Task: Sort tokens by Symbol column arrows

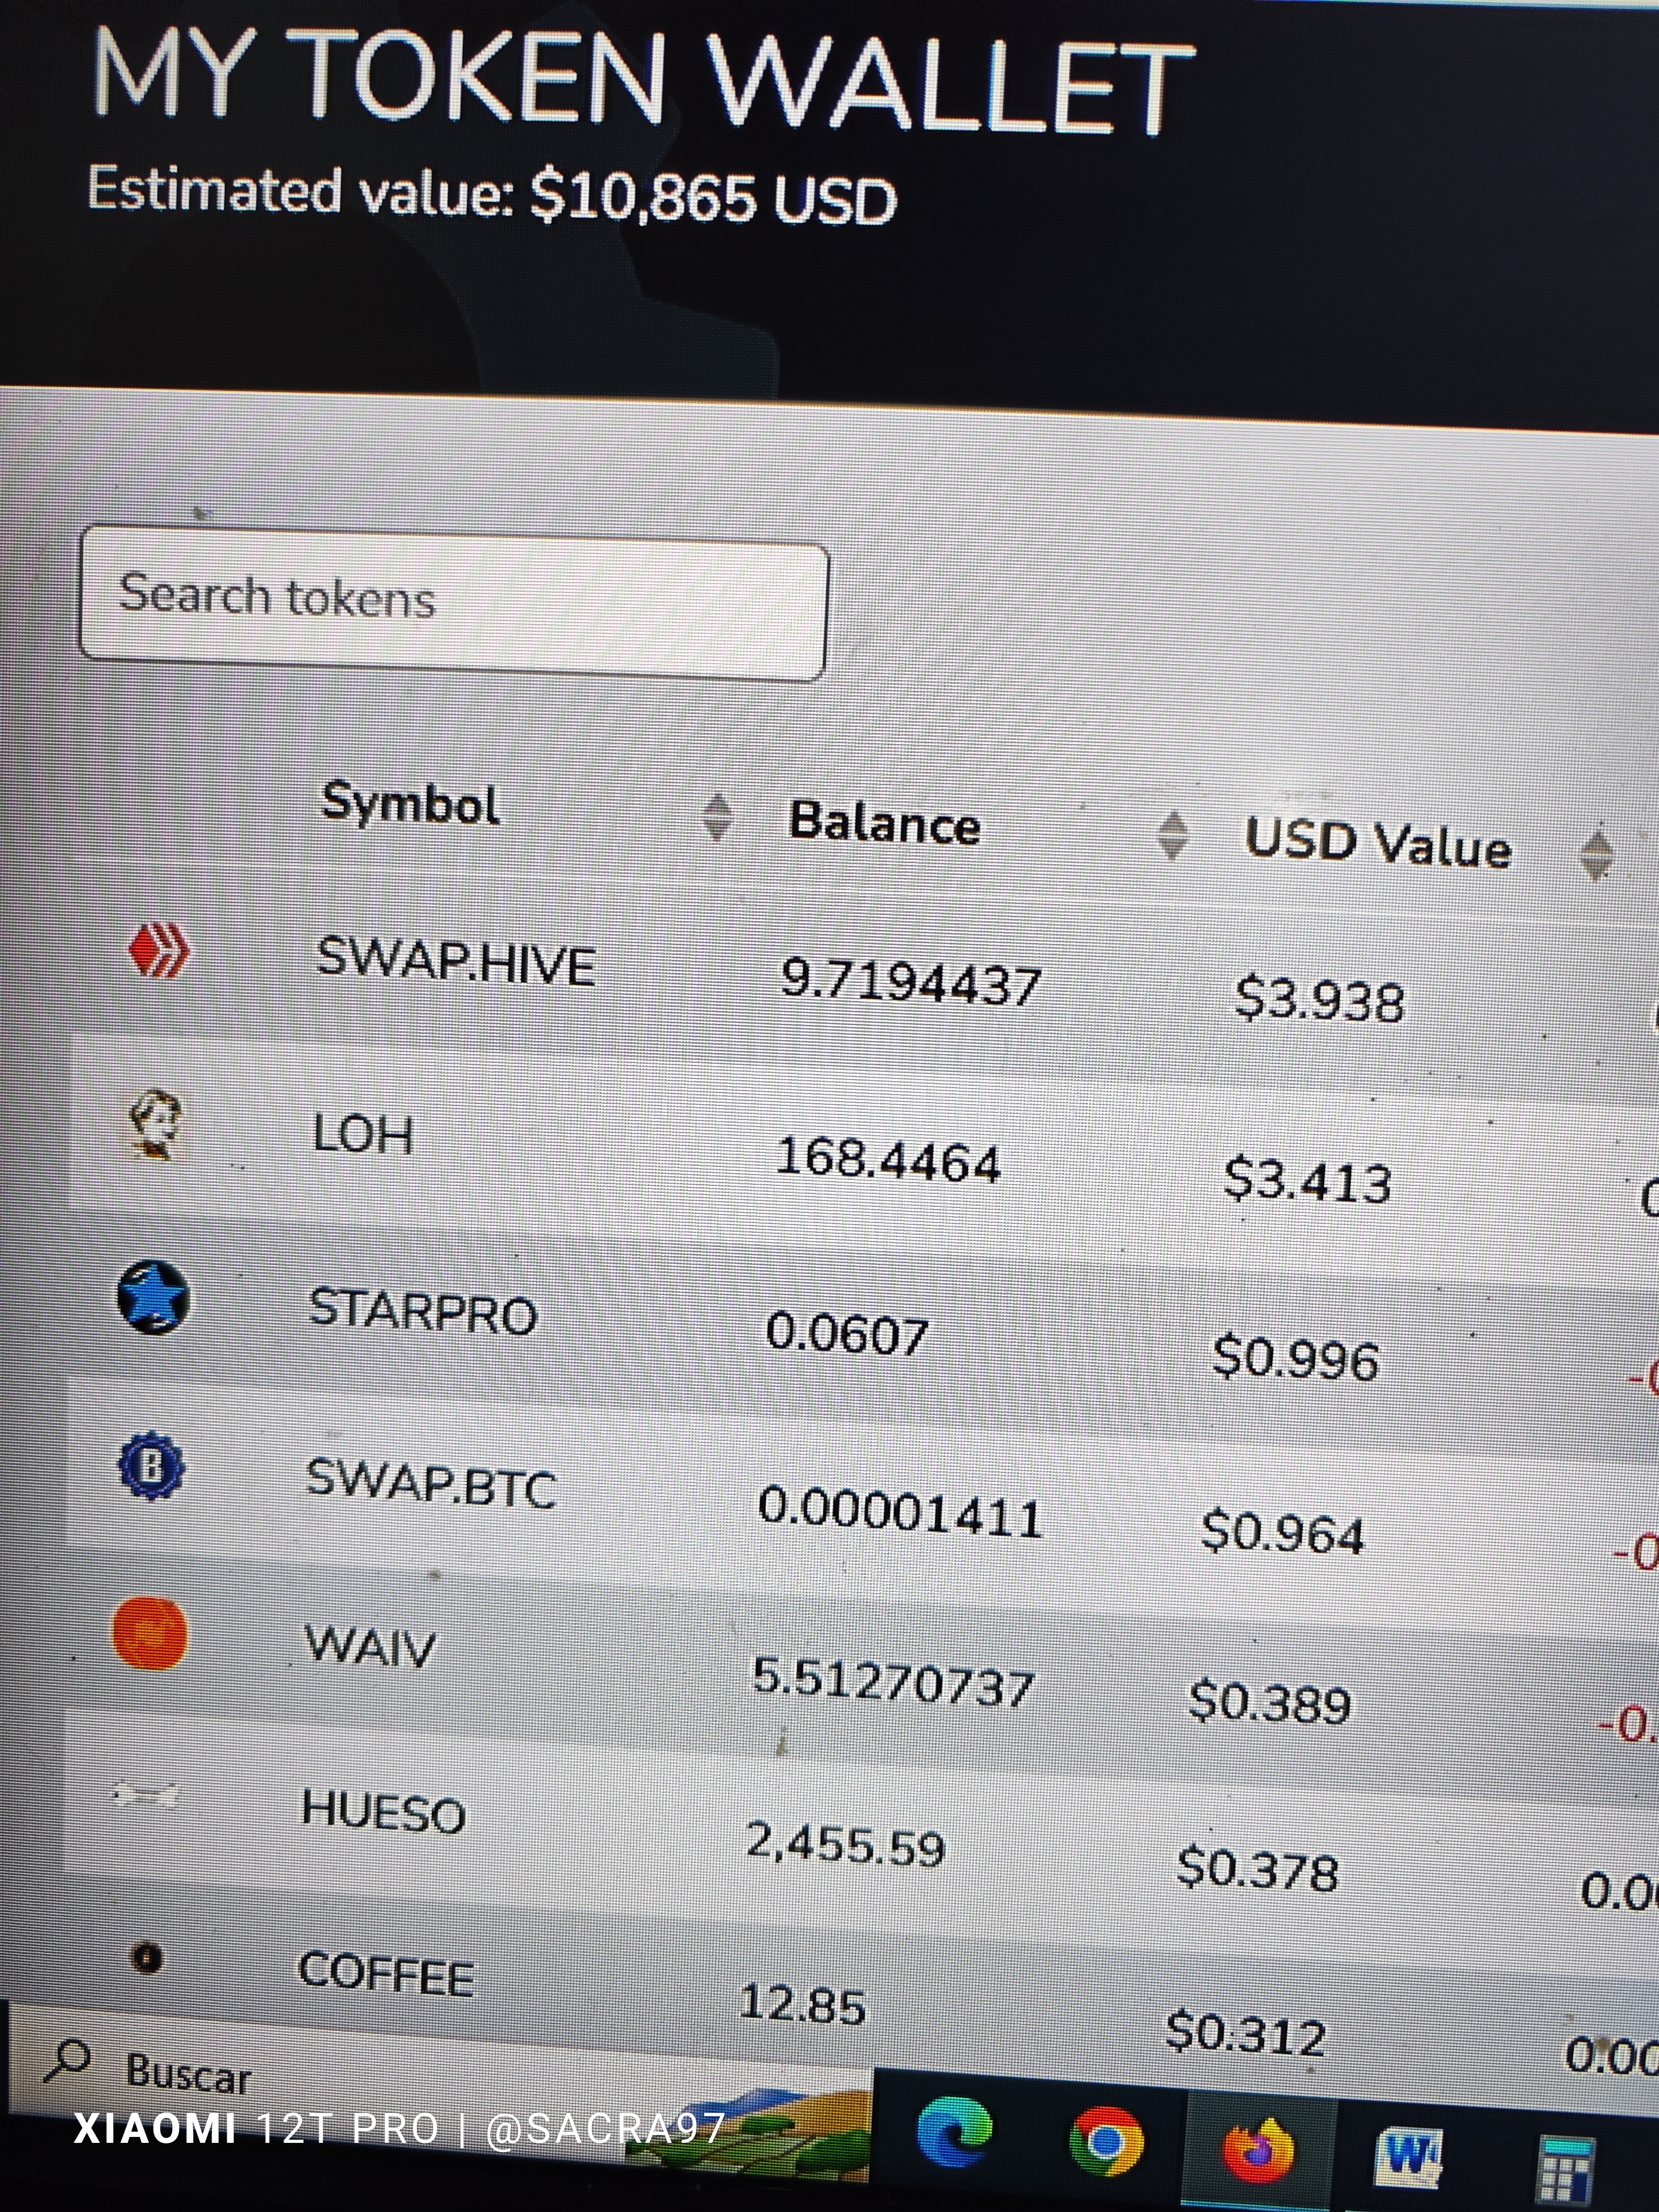Action: click(716, 816)
